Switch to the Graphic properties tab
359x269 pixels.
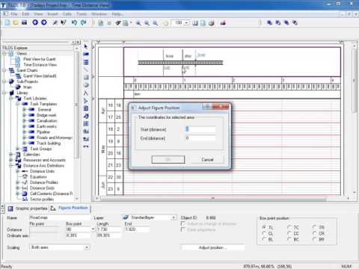pos(28,208)
